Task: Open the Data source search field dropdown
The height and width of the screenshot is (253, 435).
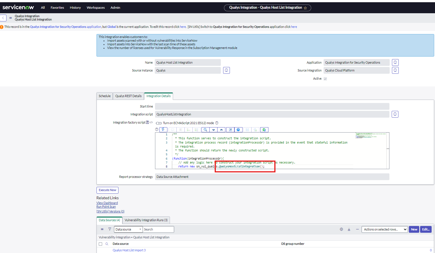Action: [x=128, y=229]
